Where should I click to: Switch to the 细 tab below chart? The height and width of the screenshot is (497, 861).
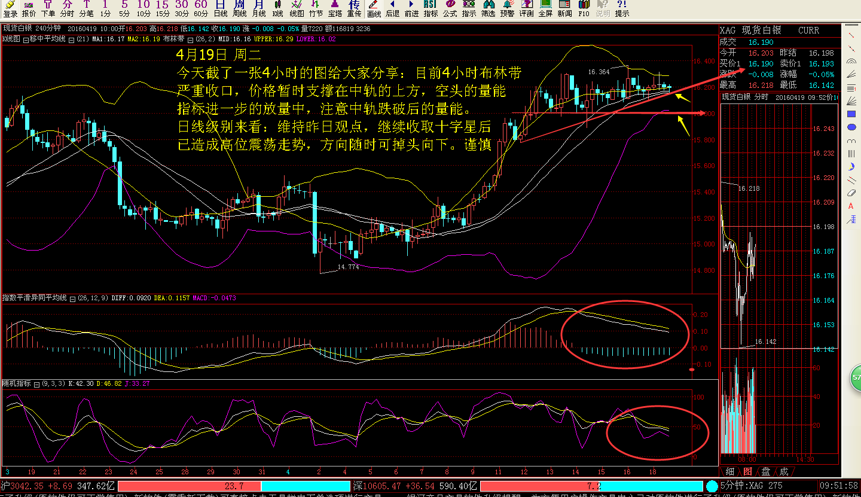[x=730, y=471]
